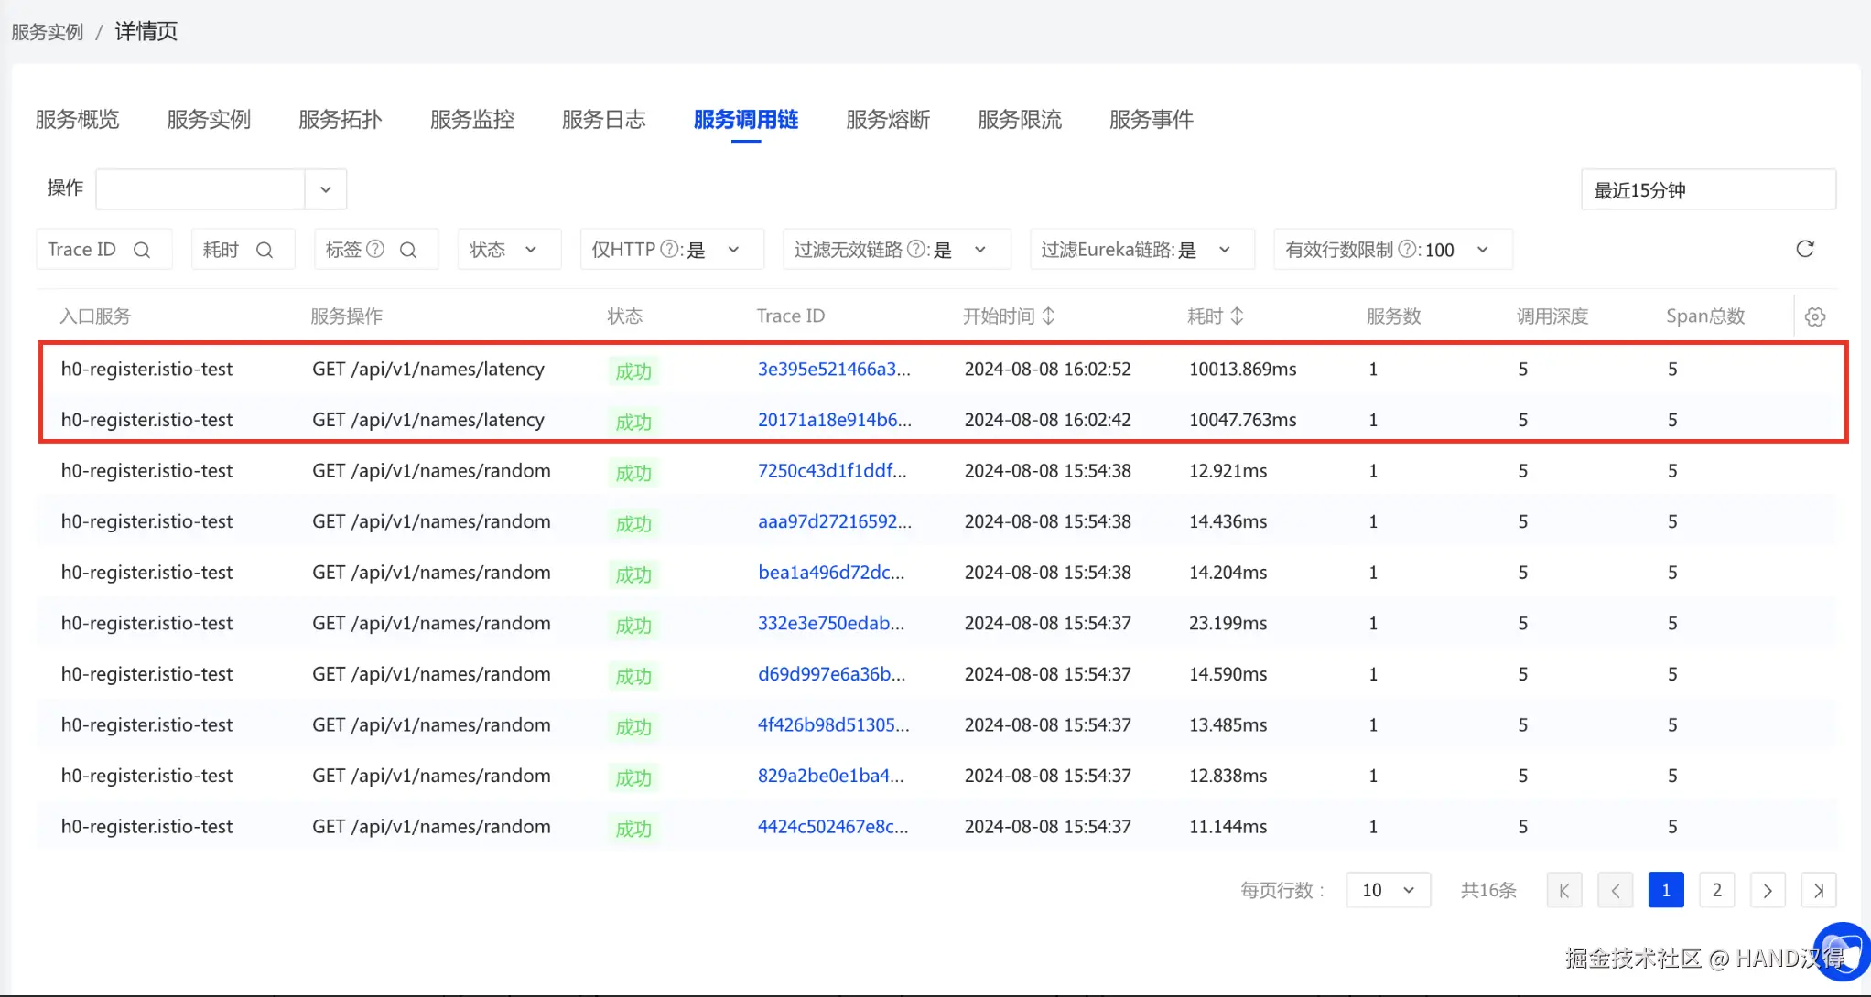The image size is (1871, 997).
Task: Sort by 耗时 column arrows
Action: coord(1237,316)
